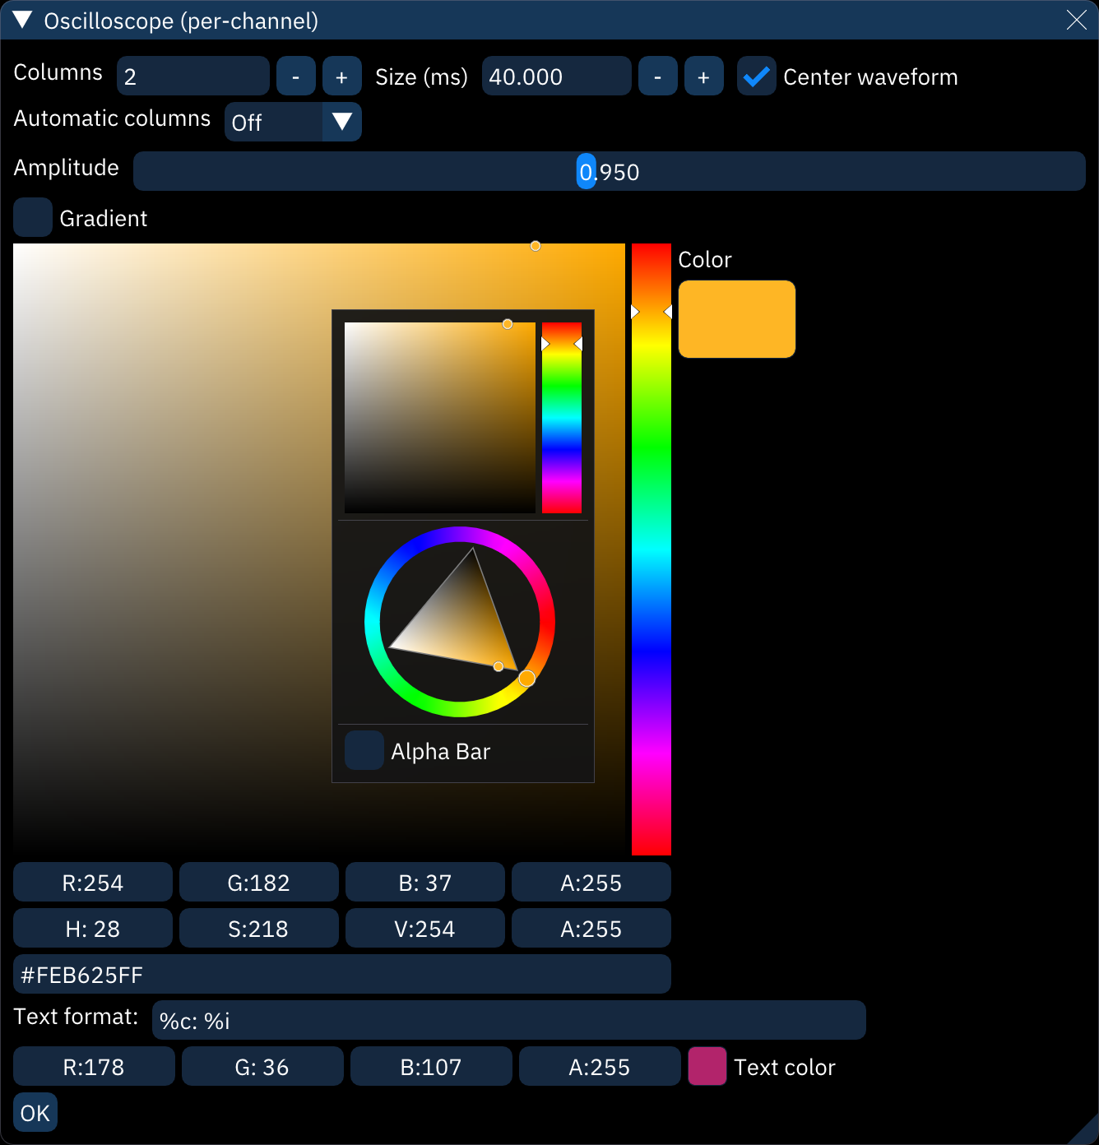
Task: Collapse the Oscilloscope window with the title triangle
Action: point(22,20)
